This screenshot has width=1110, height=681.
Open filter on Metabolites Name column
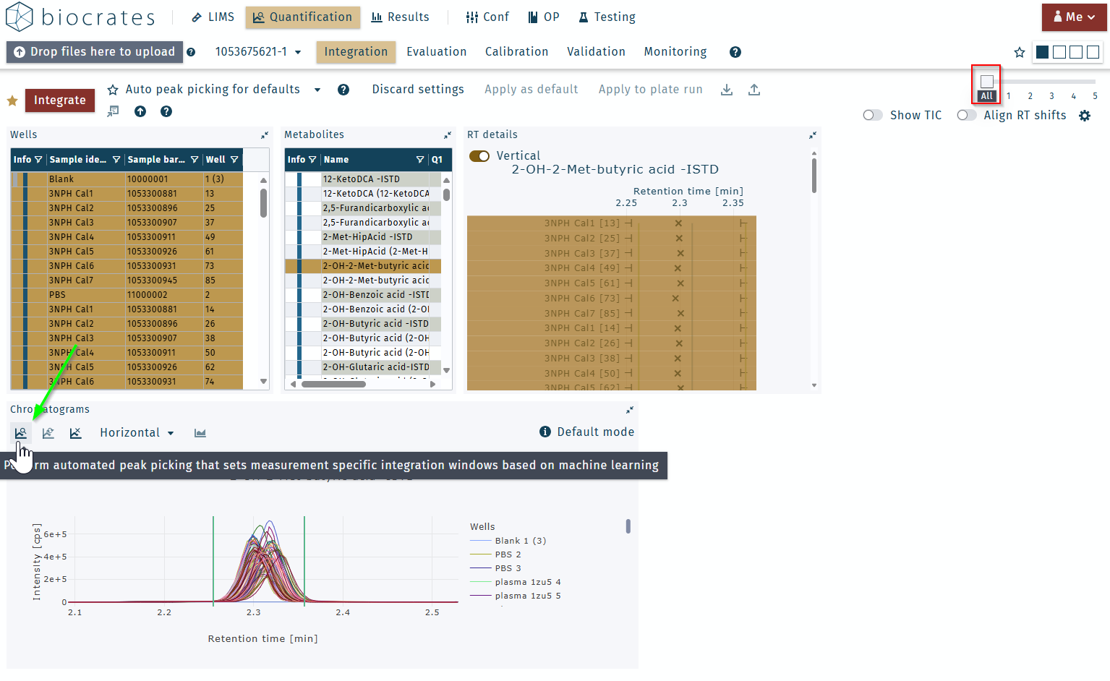click(420, 160)
